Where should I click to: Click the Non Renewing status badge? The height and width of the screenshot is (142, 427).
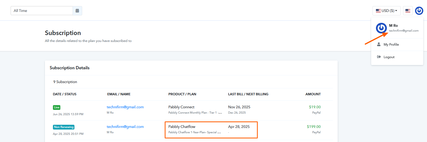click(x=64, y=127)
